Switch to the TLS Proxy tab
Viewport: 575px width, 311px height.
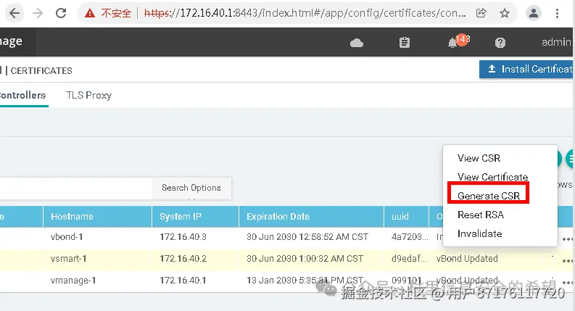tap(88, 96)
